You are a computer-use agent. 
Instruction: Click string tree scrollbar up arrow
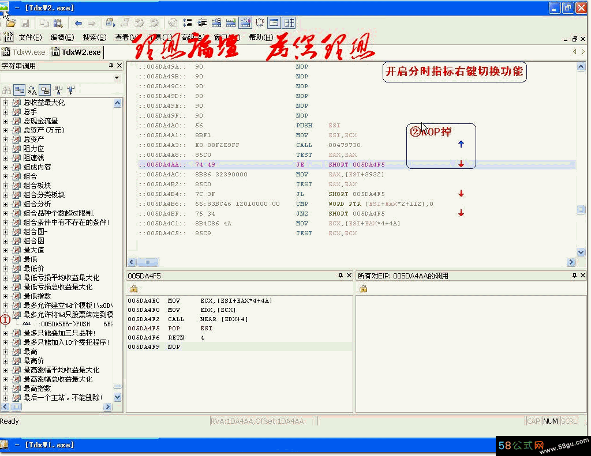(x=118, y=103)
